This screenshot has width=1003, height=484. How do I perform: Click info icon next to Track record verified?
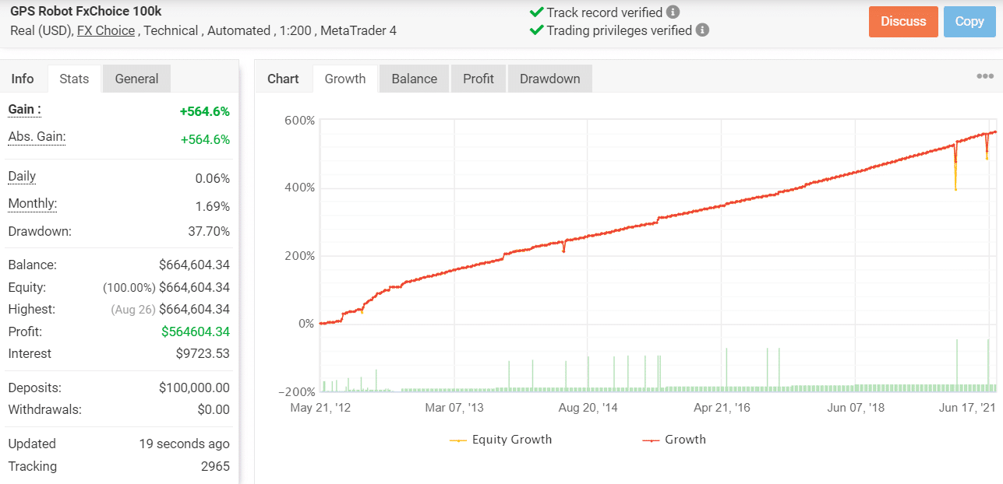pos(673,12)
